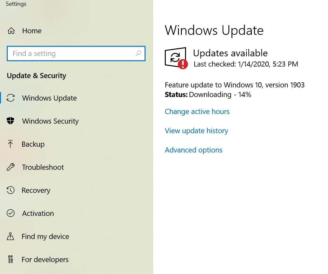
Task: Click the search magnifier icon
Action: point(138,54)
